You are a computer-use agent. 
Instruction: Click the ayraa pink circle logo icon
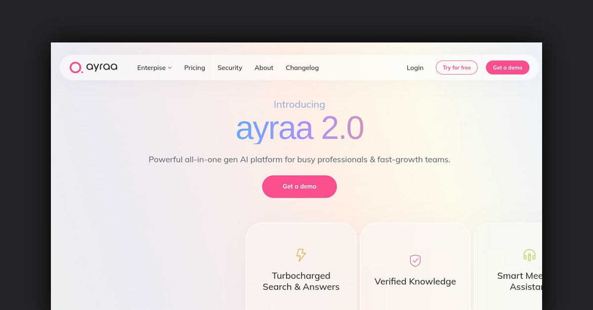coord(76,68)
